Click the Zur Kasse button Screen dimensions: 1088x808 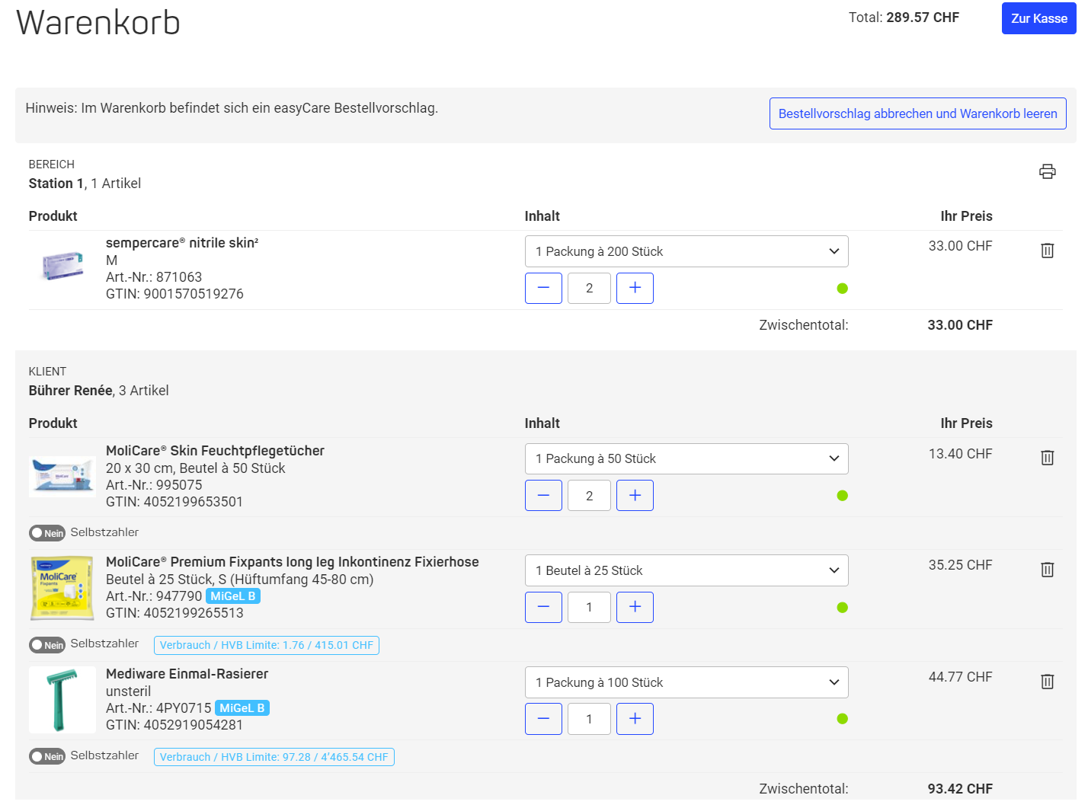pyautogui.click(x=1038, y=18)
